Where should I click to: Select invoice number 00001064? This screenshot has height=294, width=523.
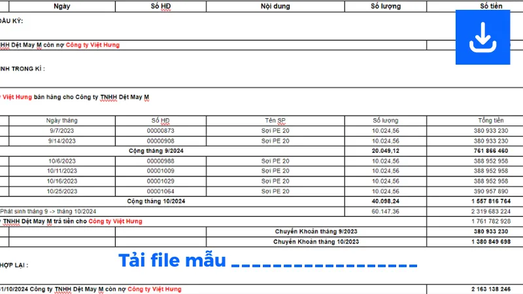[160, 191]
